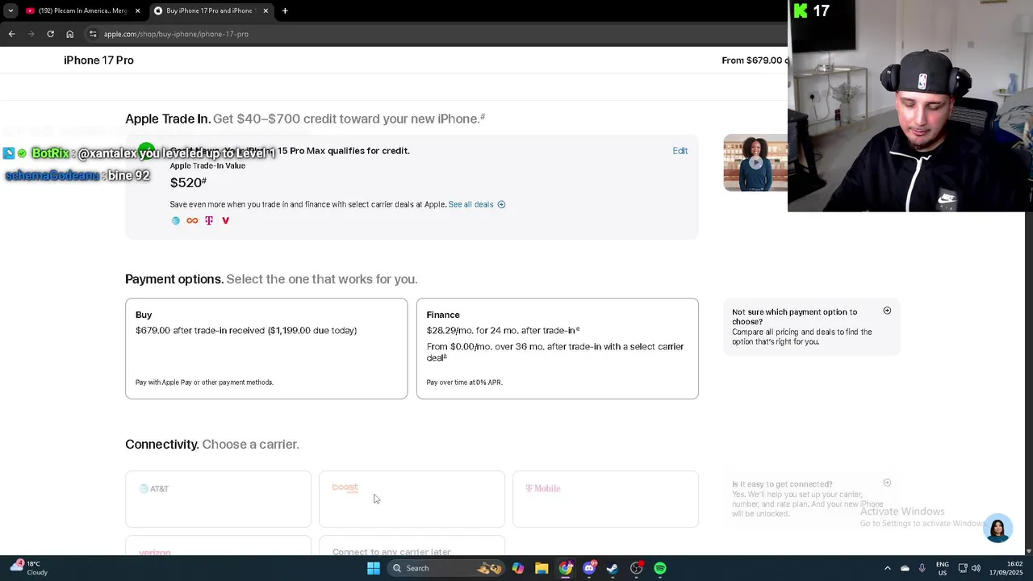The width and height of the screenshot is (1033, 581).
Task: Open the network status tray icon
Action: tap(963, 568)
